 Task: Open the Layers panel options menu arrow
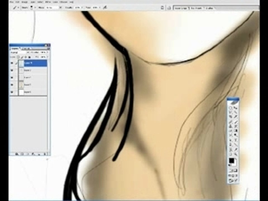tap(49, 49)
